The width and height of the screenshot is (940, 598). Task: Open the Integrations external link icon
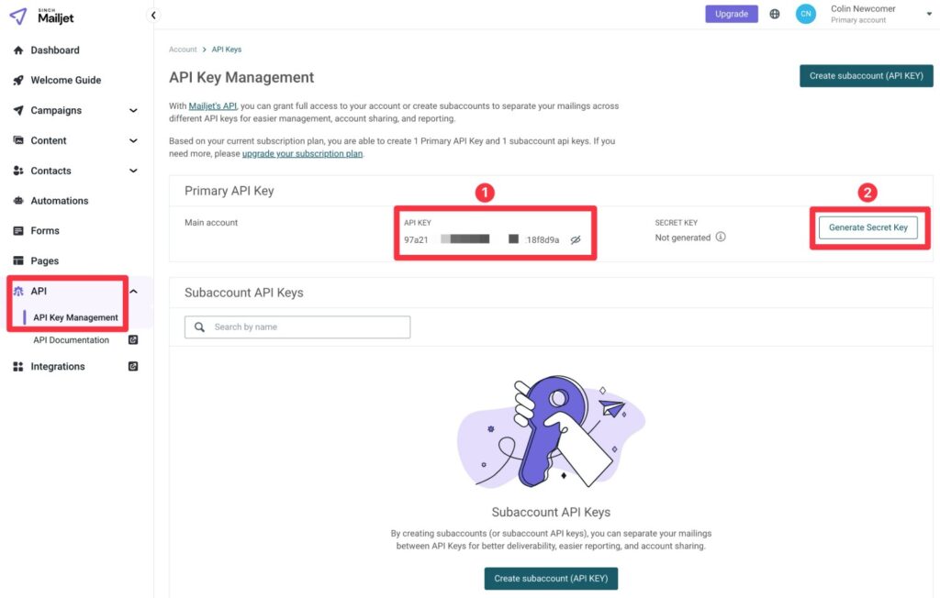click(133, 366)
